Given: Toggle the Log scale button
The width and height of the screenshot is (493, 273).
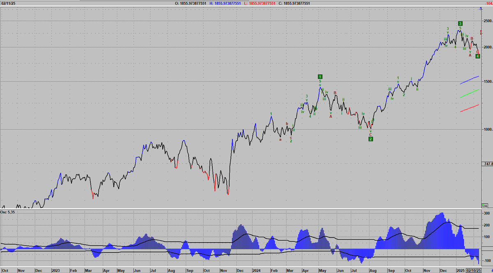Looking at the screenshot, I should 486,205.
